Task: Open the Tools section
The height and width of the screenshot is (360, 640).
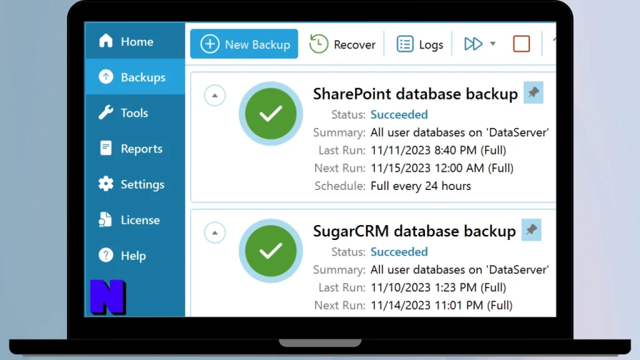Action: click(135, 112)
